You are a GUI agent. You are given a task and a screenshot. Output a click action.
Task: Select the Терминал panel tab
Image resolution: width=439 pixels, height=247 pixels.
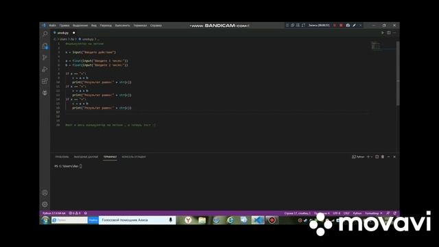coord(110,157)
